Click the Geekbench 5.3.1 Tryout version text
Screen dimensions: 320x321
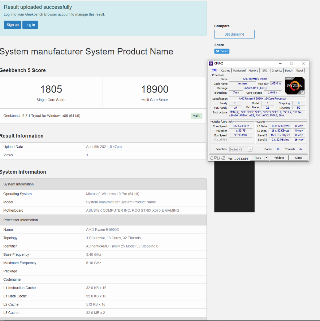point(42,116)
